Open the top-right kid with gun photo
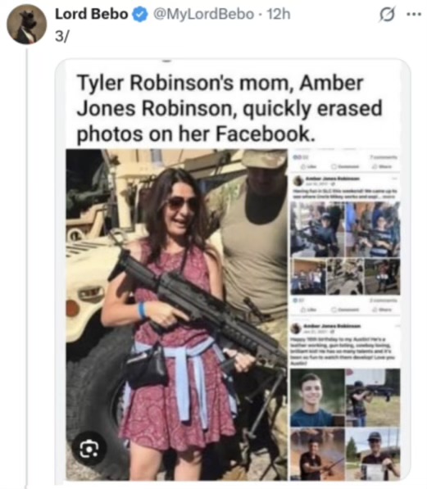Screen dimensions: 427x489 point(373,229)
